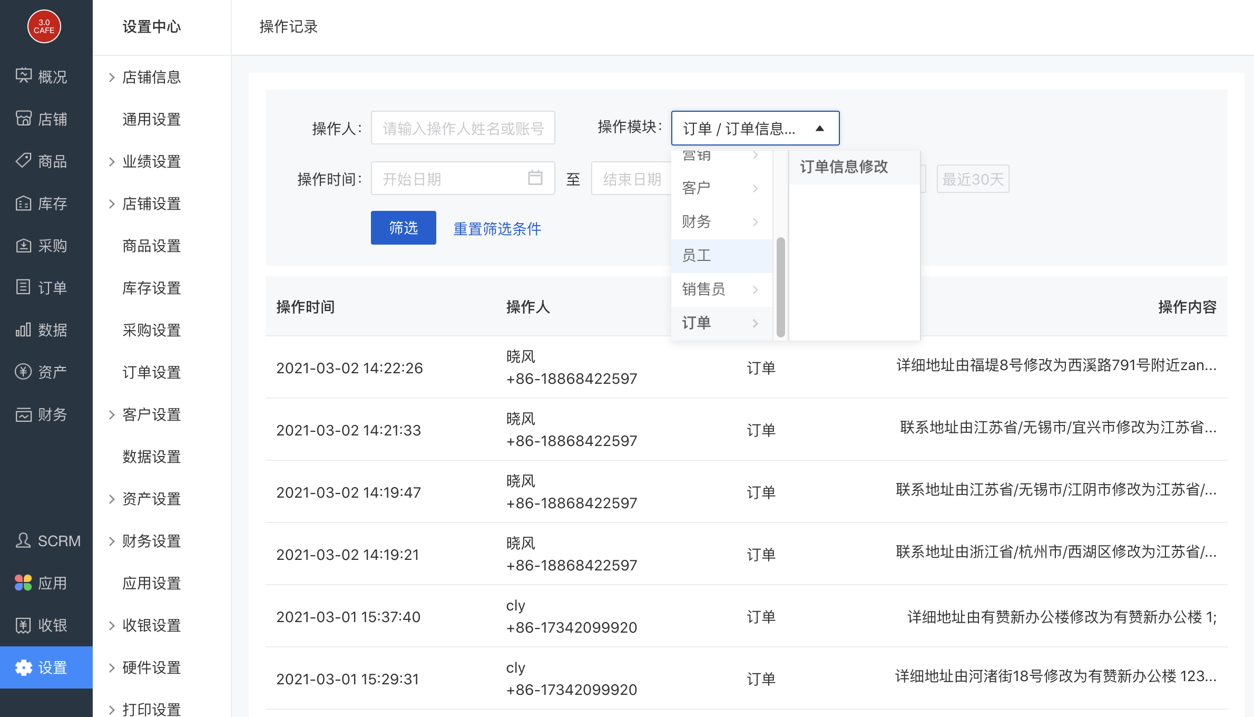Click 重置筛选条件 link
Image resolution: width=1254 pixels, height=717 pixels.
[x=497, y=229]
